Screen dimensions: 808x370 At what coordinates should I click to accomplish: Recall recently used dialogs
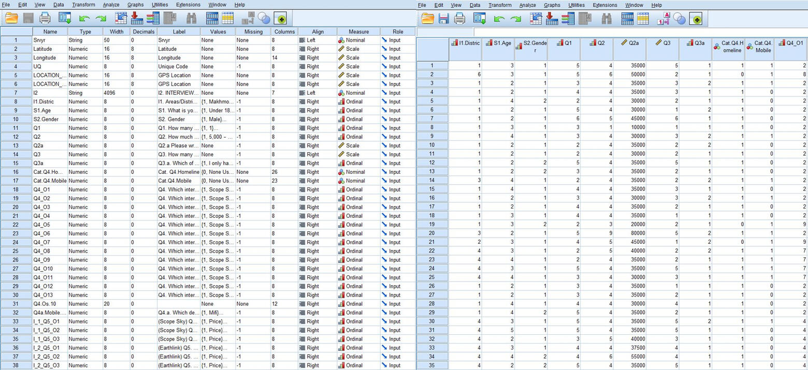pyautogui.click(x=64, y=18)
